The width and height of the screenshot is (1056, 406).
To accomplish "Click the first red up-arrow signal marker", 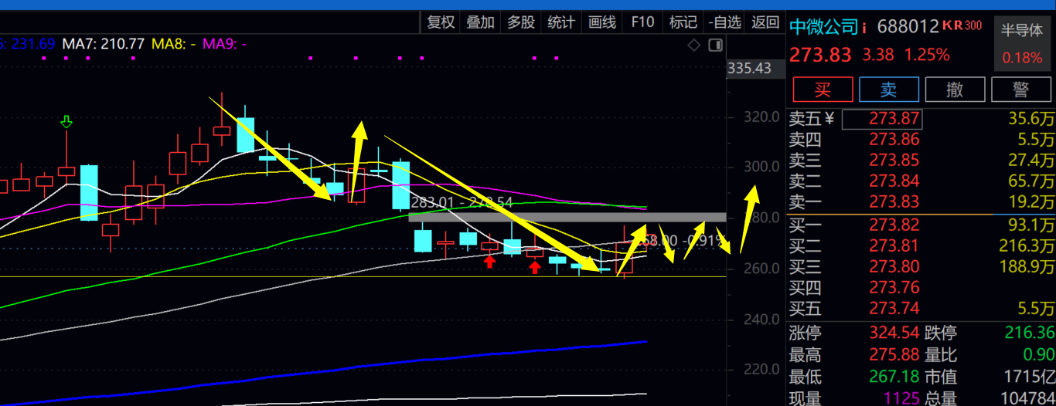I will [489, 262].
